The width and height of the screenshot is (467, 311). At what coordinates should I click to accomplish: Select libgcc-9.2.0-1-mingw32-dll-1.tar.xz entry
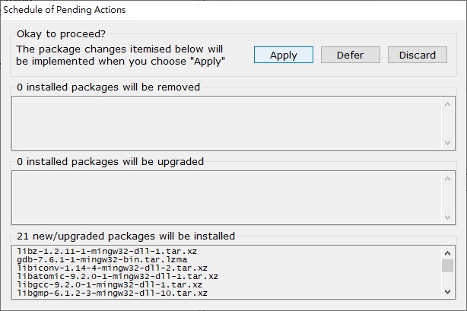tap(110, 284)
